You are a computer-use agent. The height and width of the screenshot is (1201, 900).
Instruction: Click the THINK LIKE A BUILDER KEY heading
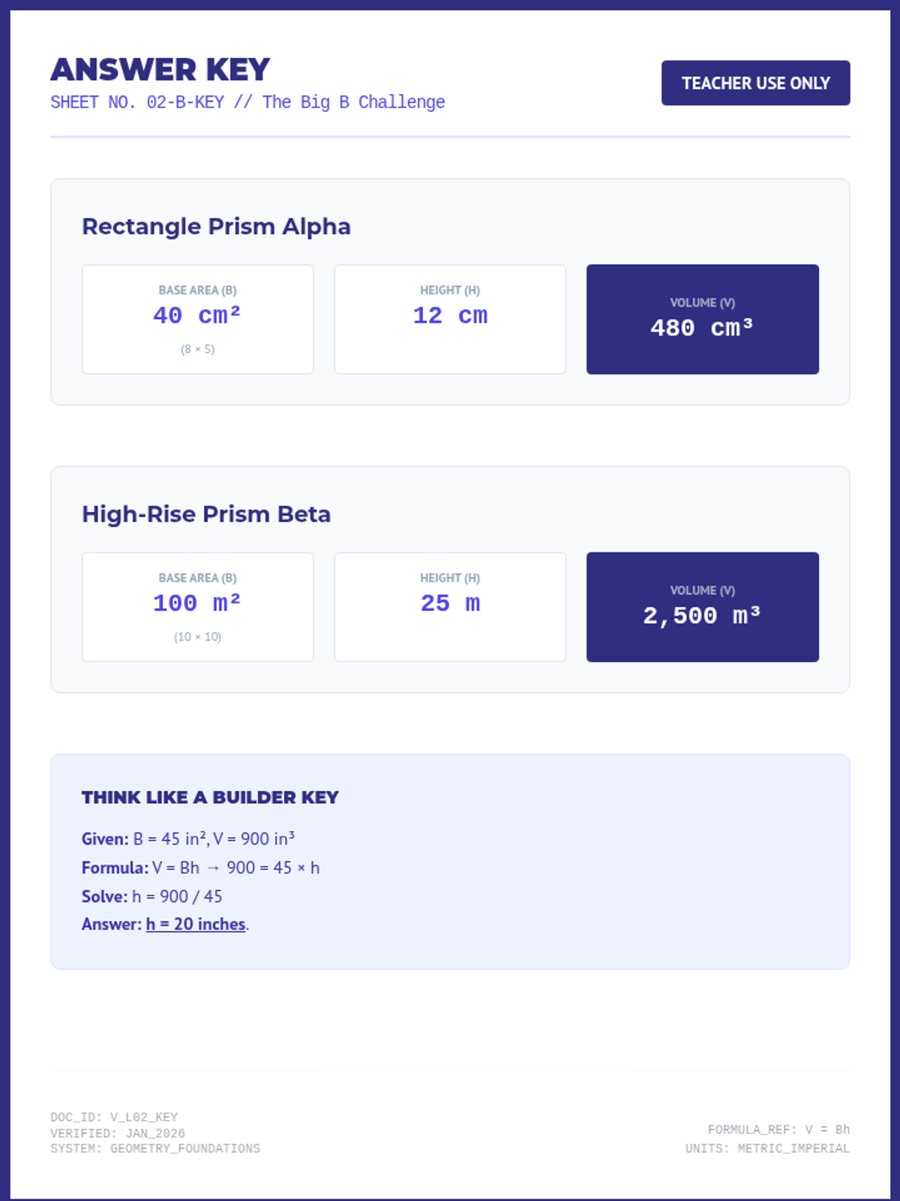210,797
